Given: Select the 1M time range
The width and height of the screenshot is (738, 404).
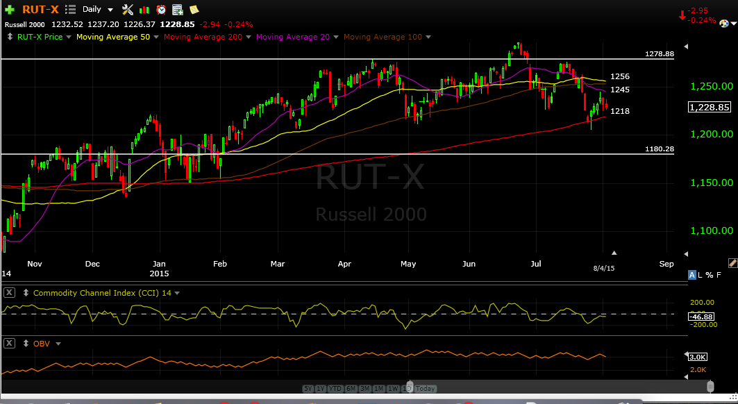Looking at the screenshot, I should pyautogui.click(x=379, y=389).
